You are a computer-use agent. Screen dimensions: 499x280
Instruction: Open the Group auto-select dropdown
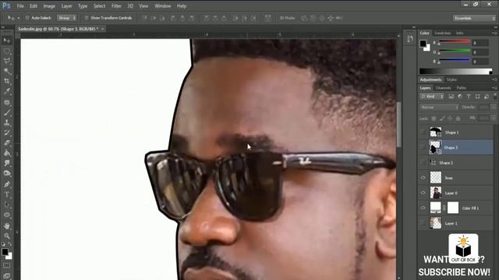click(x=67, y=18)
